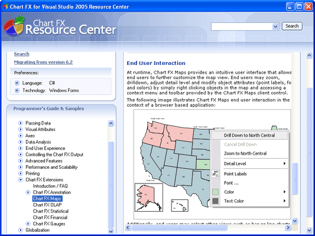Open the search box dropdown arrow
The height and width of the screenshot is (236, 315).
275,27
